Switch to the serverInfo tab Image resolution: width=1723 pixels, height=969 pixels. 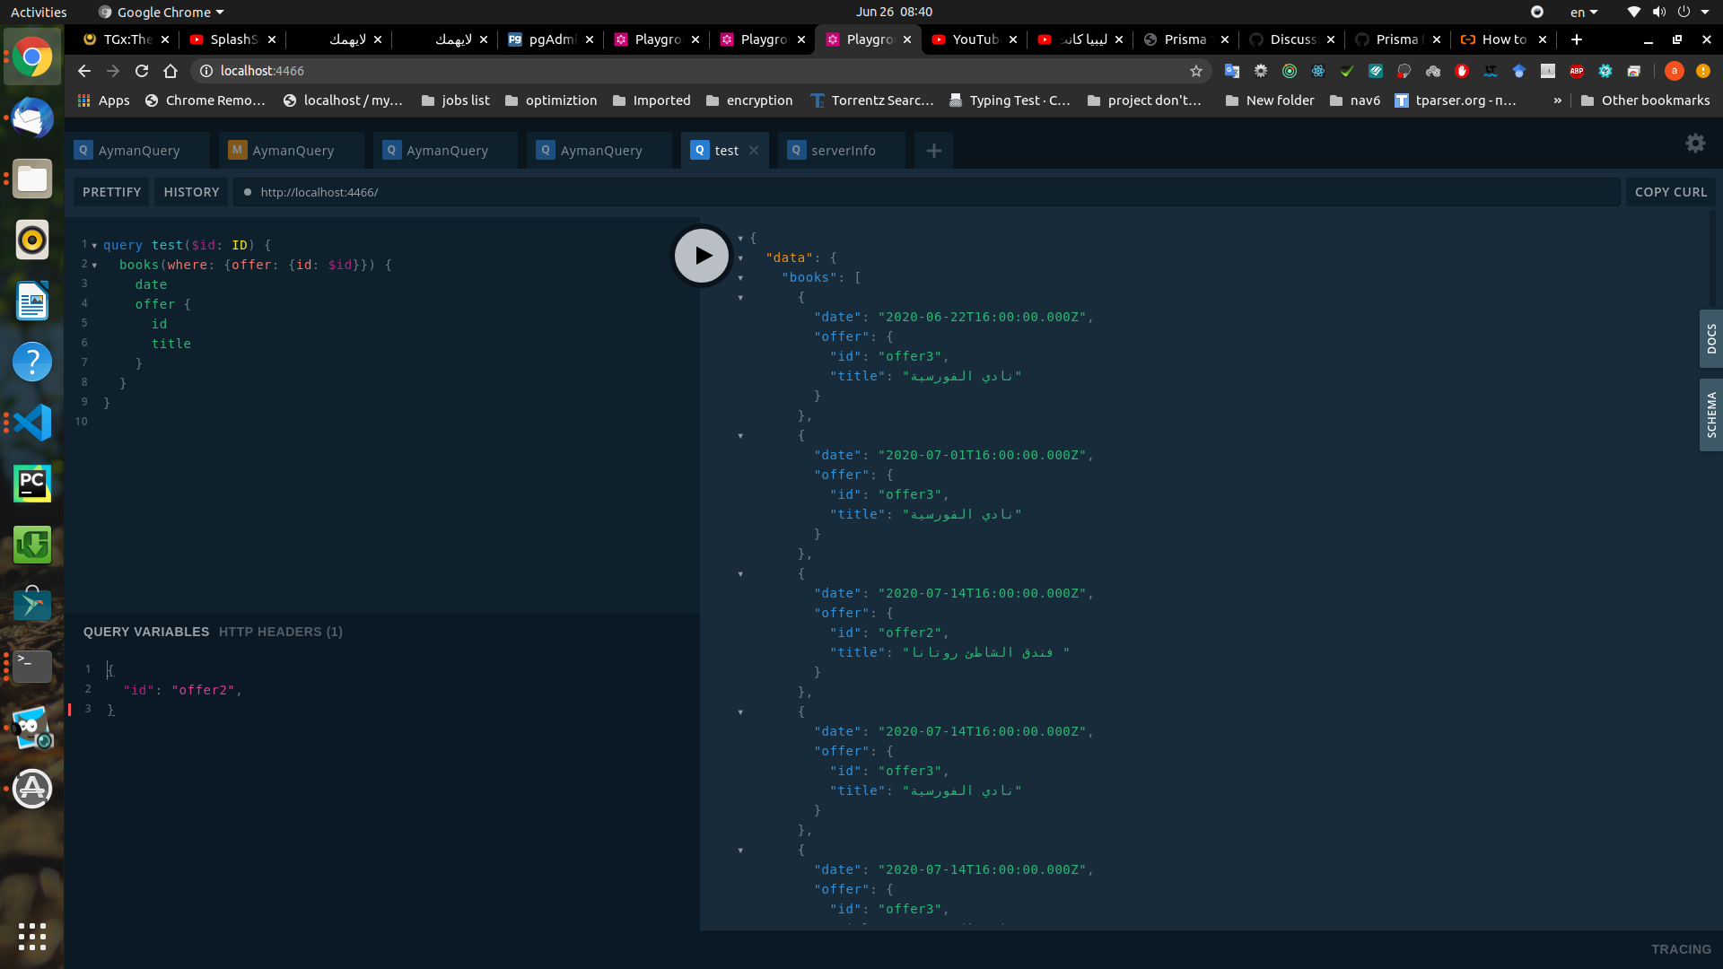[x=842, y=150]
